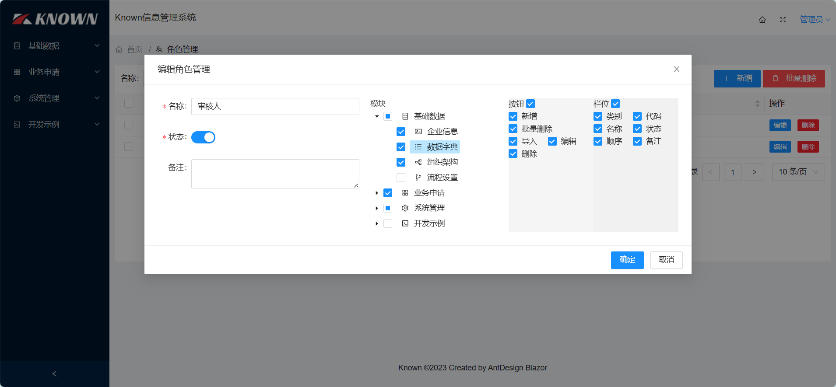The width and height of the screenshot is (836, 387).
Task: Toggle the 系统管理 module checkbox
Action: [388, 208]
